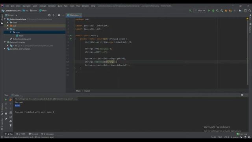Screen dimensions: 252x142
Task: Select the Main tab in Run panel
Action: click(17, 95)
